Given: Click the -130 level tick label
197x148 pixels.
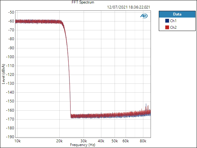Looking at the screenshot, I should [10, 83].
